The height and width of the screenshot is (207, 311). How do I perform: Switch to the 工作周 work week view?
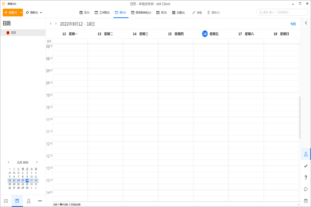tap(102, 12)
